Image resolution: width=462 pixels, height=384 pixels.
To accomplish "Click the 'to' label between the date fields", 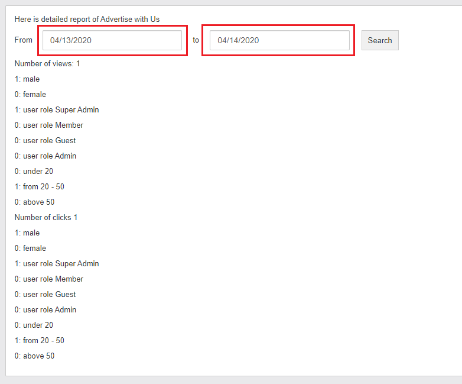I will 196,40.
